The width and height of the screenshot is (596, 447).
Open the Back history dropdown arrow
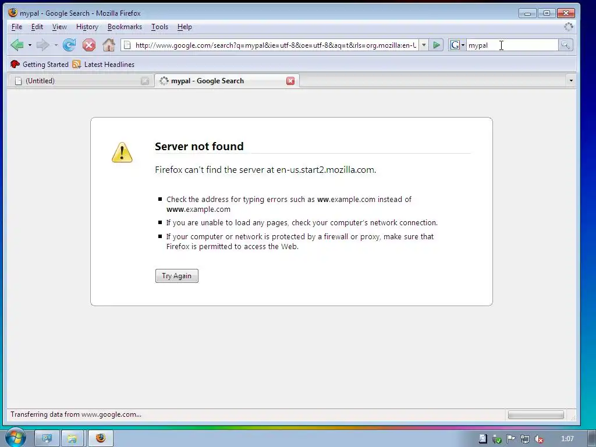pyautogui.click(x=30, y=45)
